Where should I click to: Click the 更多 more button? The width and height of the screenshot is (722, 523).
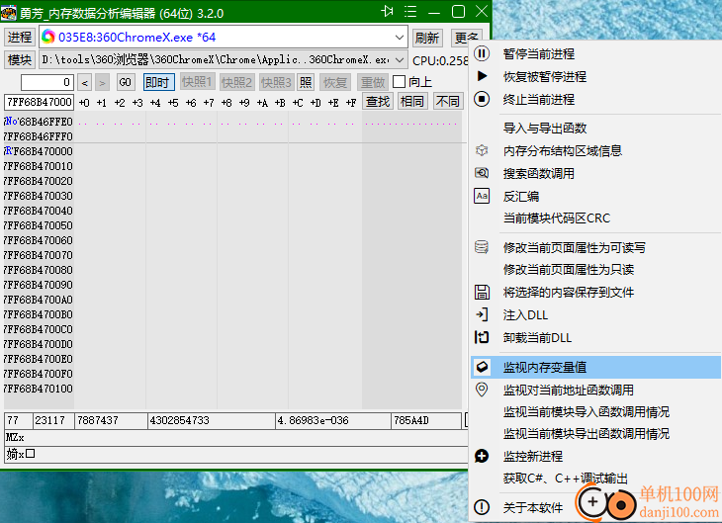(466, 38)
